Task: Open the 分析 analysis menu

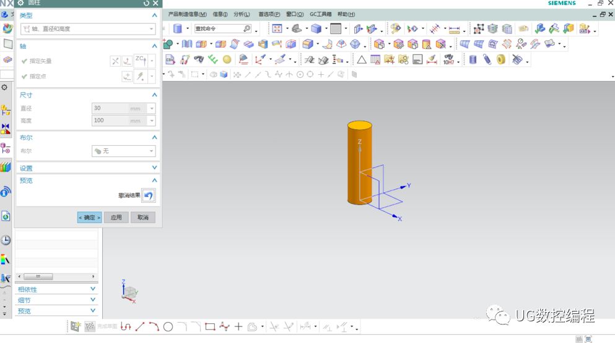Action: coord(242,14)
